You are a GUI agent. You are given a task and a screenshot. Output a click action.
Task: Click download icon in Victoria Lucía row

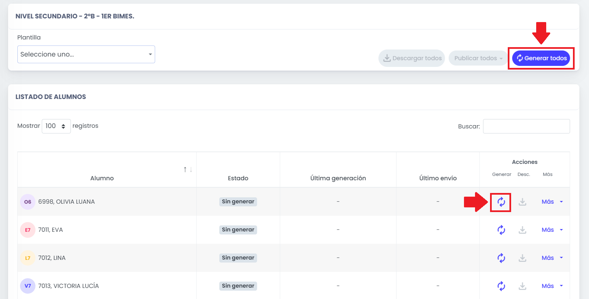pos(522,286)
